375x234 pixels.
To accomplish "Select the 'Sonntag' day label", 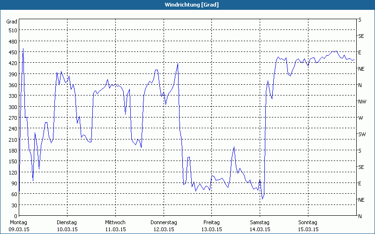I will (307, 222).
